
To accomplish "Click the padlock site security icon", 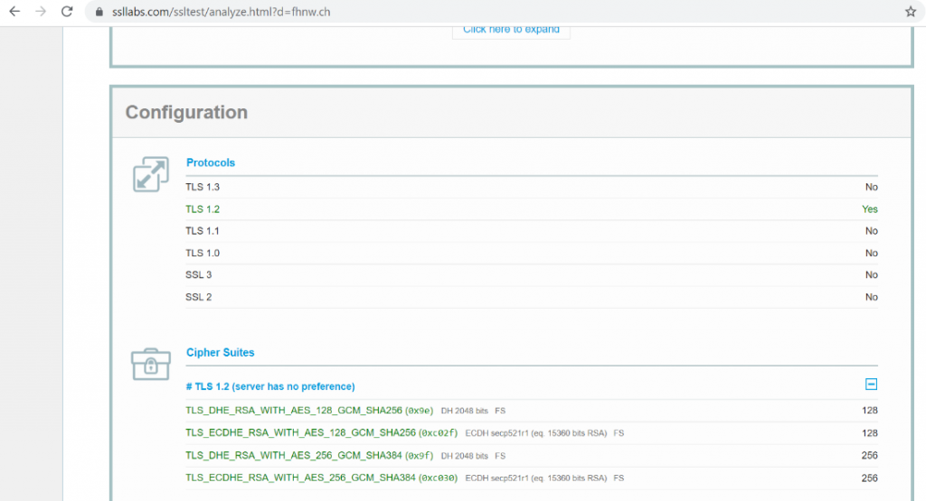I will [x=99, y=13].
